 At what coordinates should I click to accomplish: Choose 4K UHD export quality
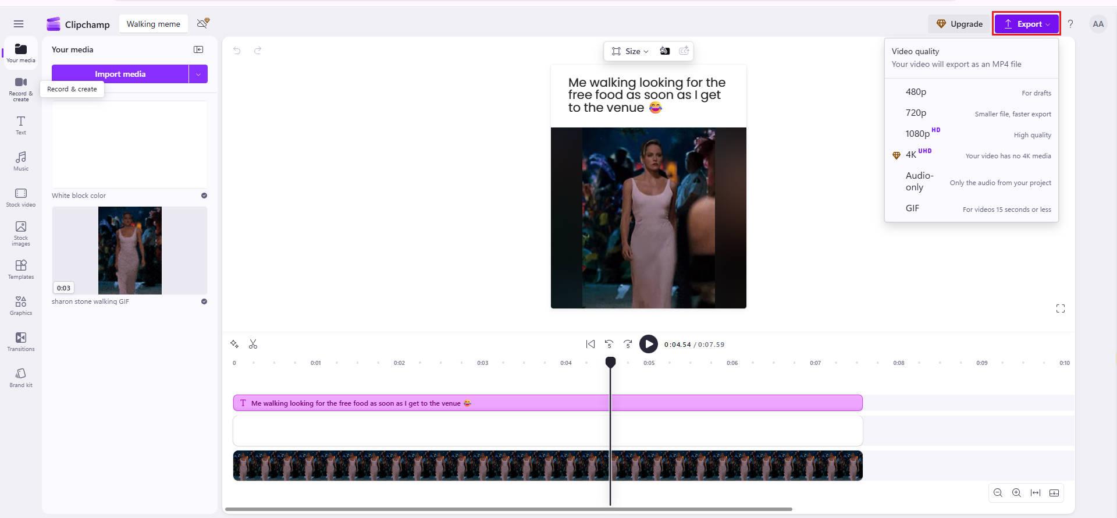click(972, 155)
